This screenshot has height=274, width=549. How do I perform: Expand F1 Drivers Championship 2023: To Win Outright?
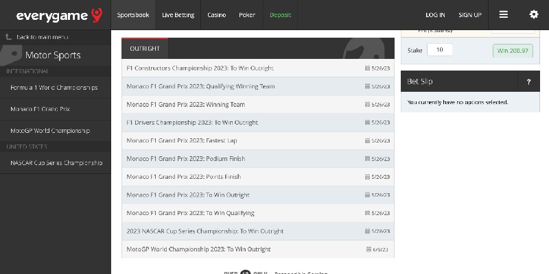pos(258,123)
